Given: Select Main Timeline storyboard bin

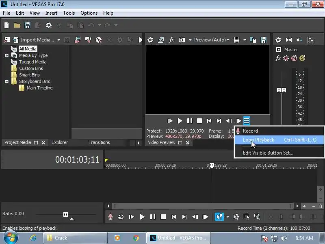Looking at the screenshot, I should (x=39, y=88).
